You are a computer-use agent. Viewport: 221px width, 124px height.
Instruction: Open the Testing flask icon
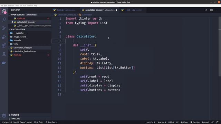4,54
